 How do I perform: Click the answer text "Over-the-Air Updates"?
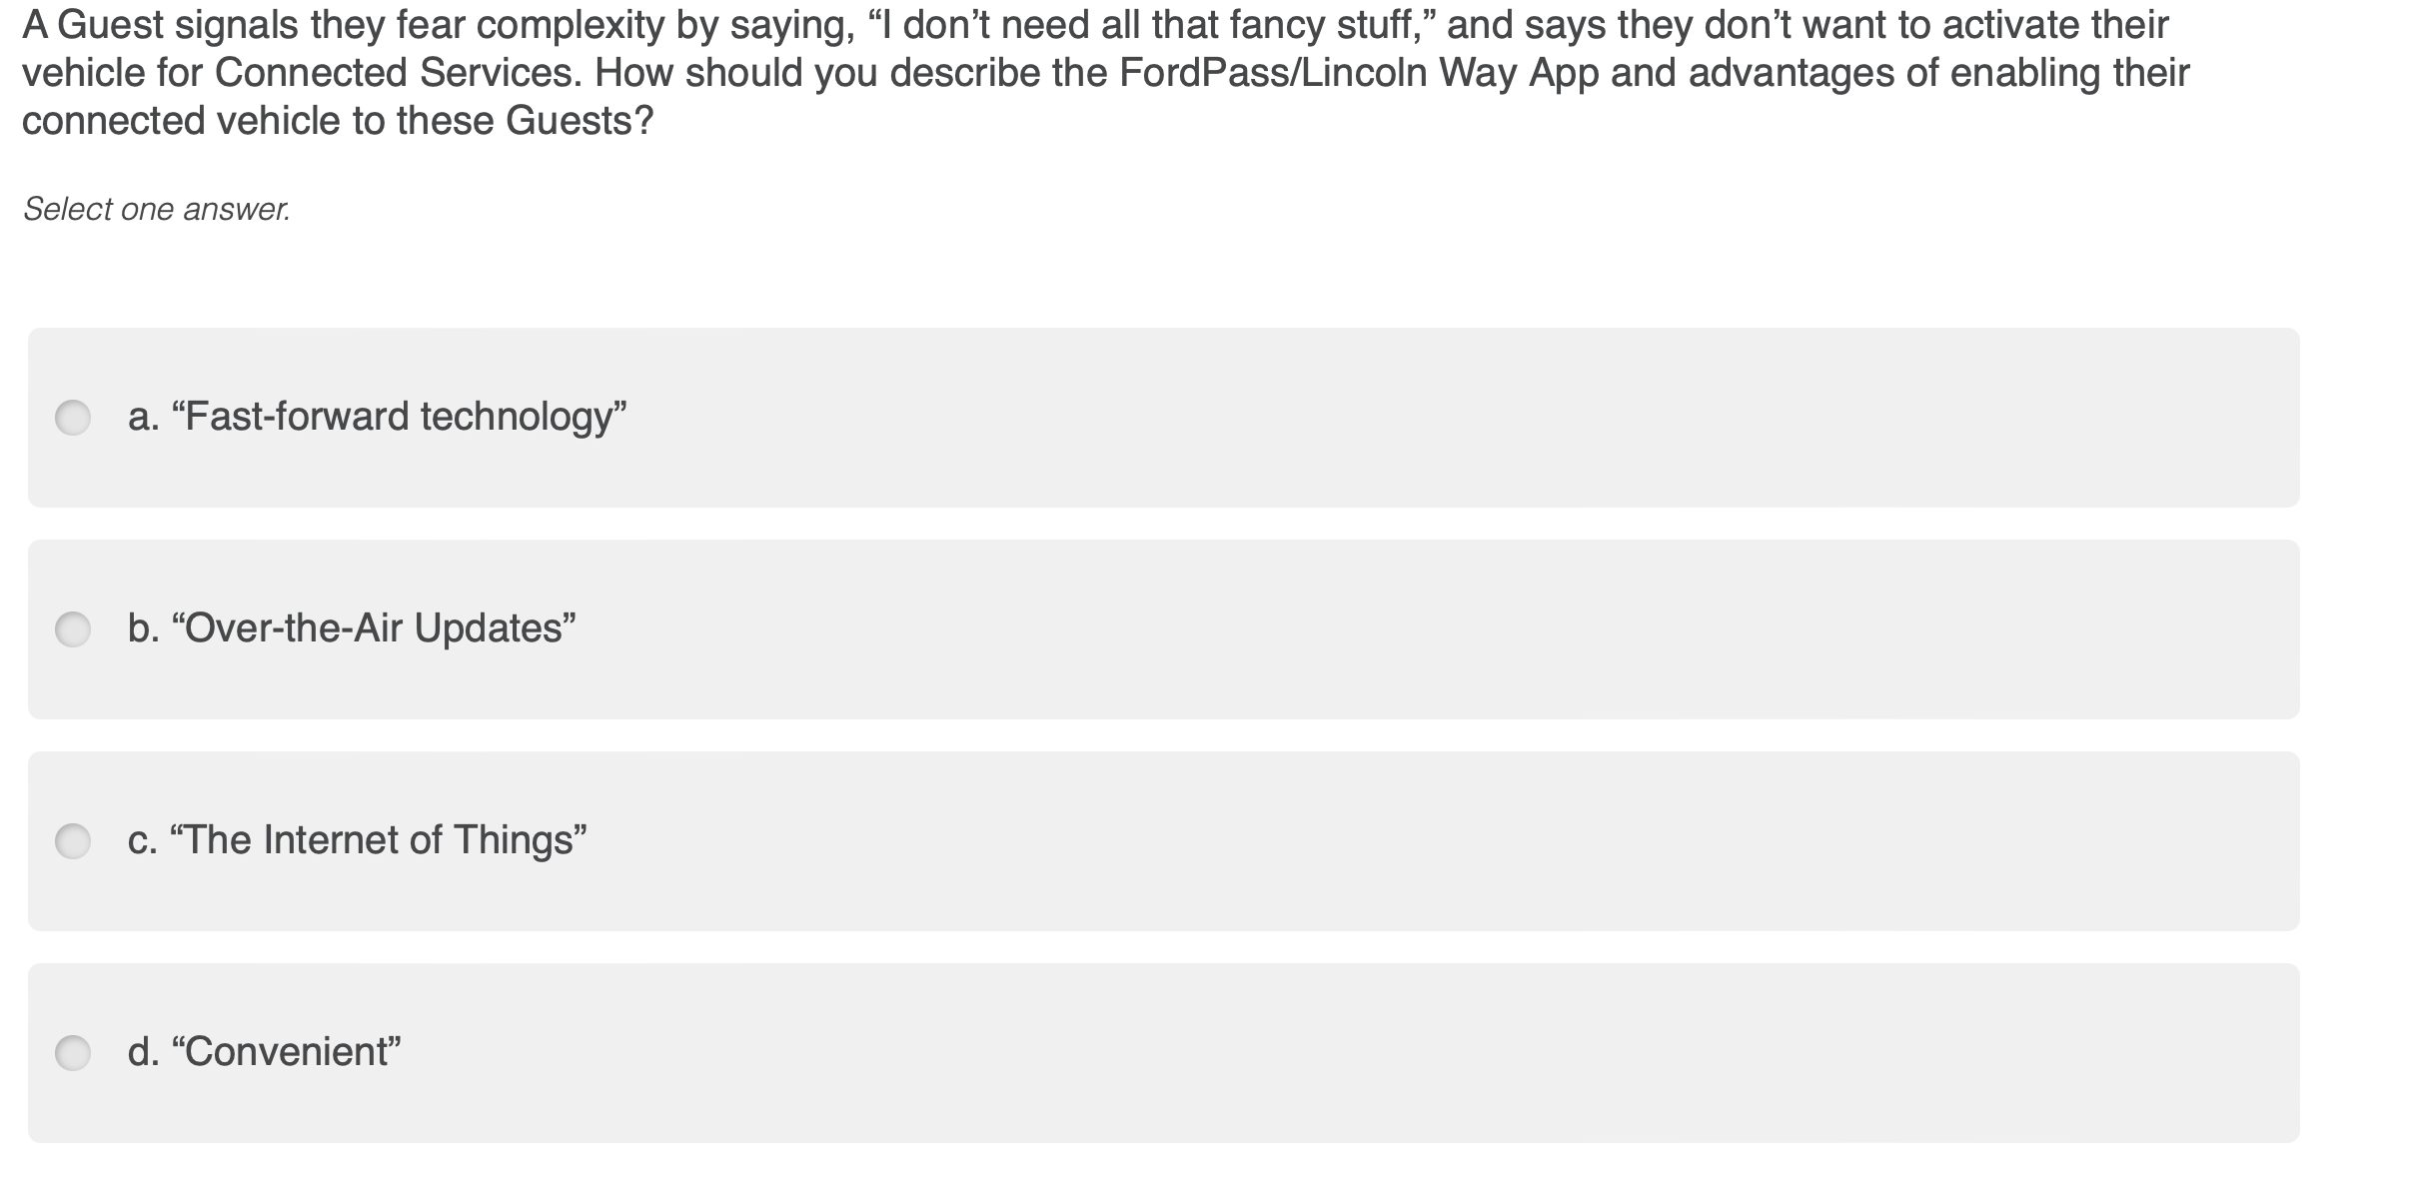pyautogui.click(x=375, y=627)
